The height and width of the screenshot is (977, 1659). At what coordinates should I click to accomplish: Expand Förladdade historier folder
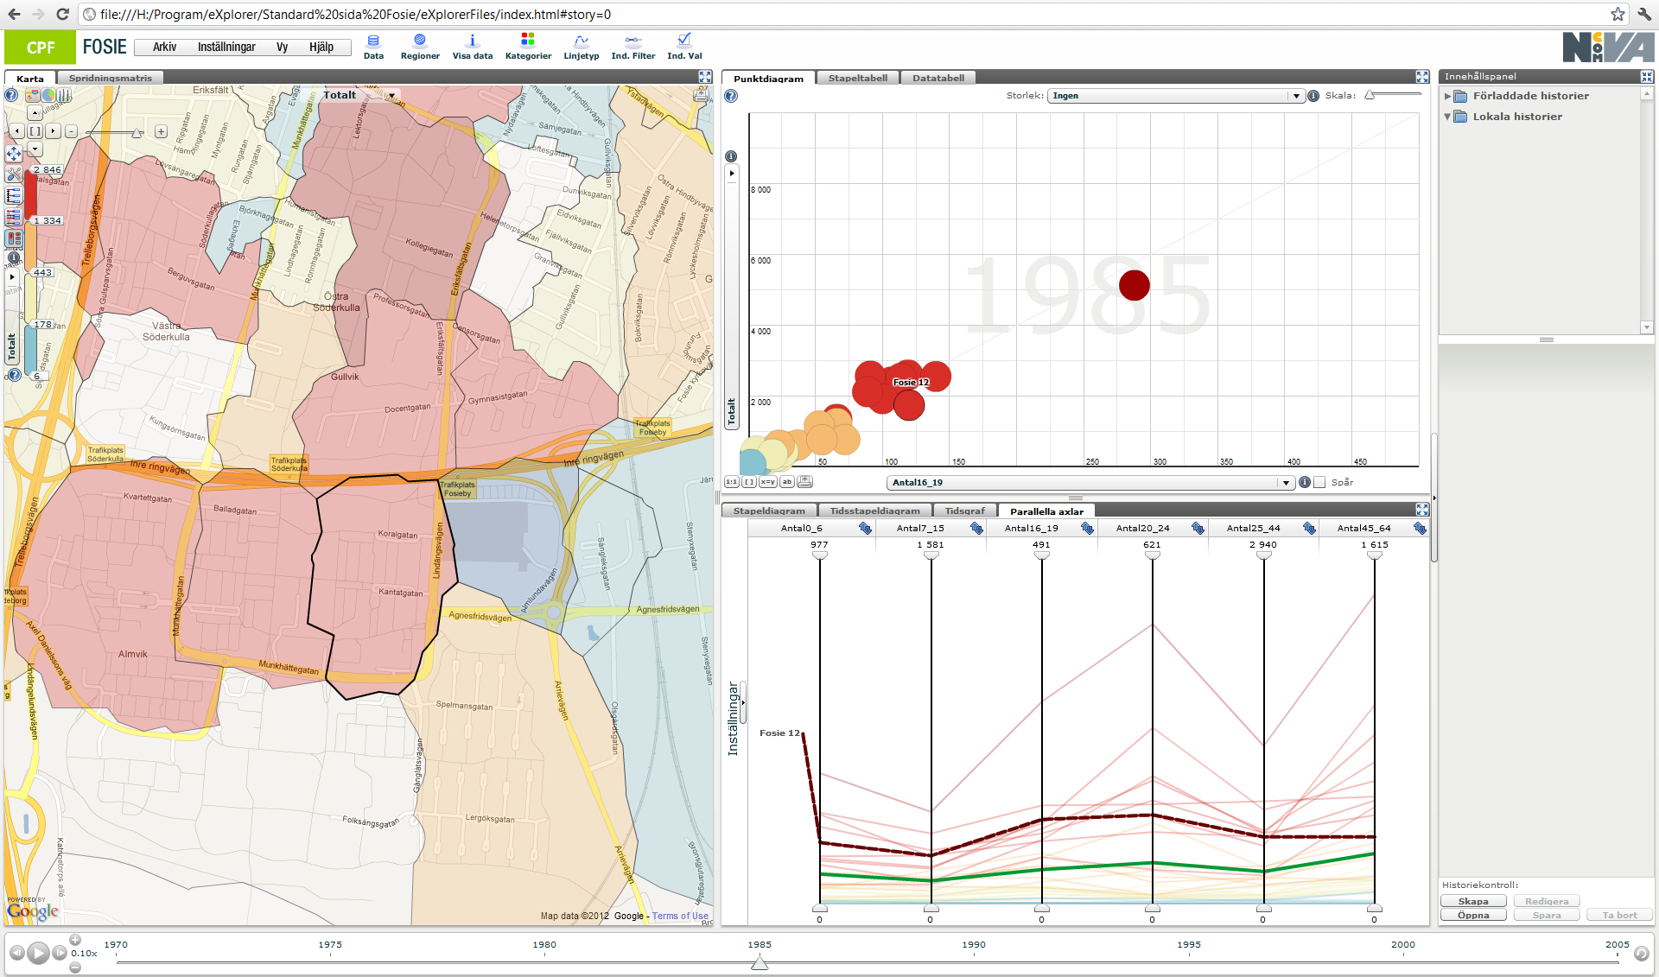[x=1447, y=96]
